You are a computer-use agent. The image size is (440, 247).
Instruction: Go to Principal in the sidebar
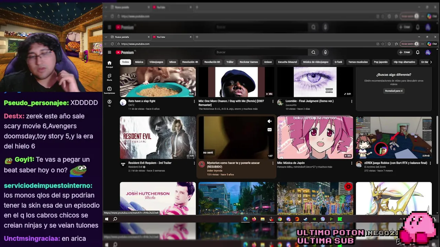pyautogui.click(x=109, y=64)
